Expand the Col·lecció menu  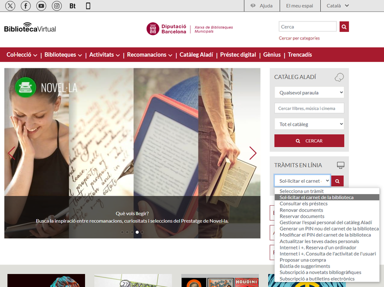click(22, 55)
